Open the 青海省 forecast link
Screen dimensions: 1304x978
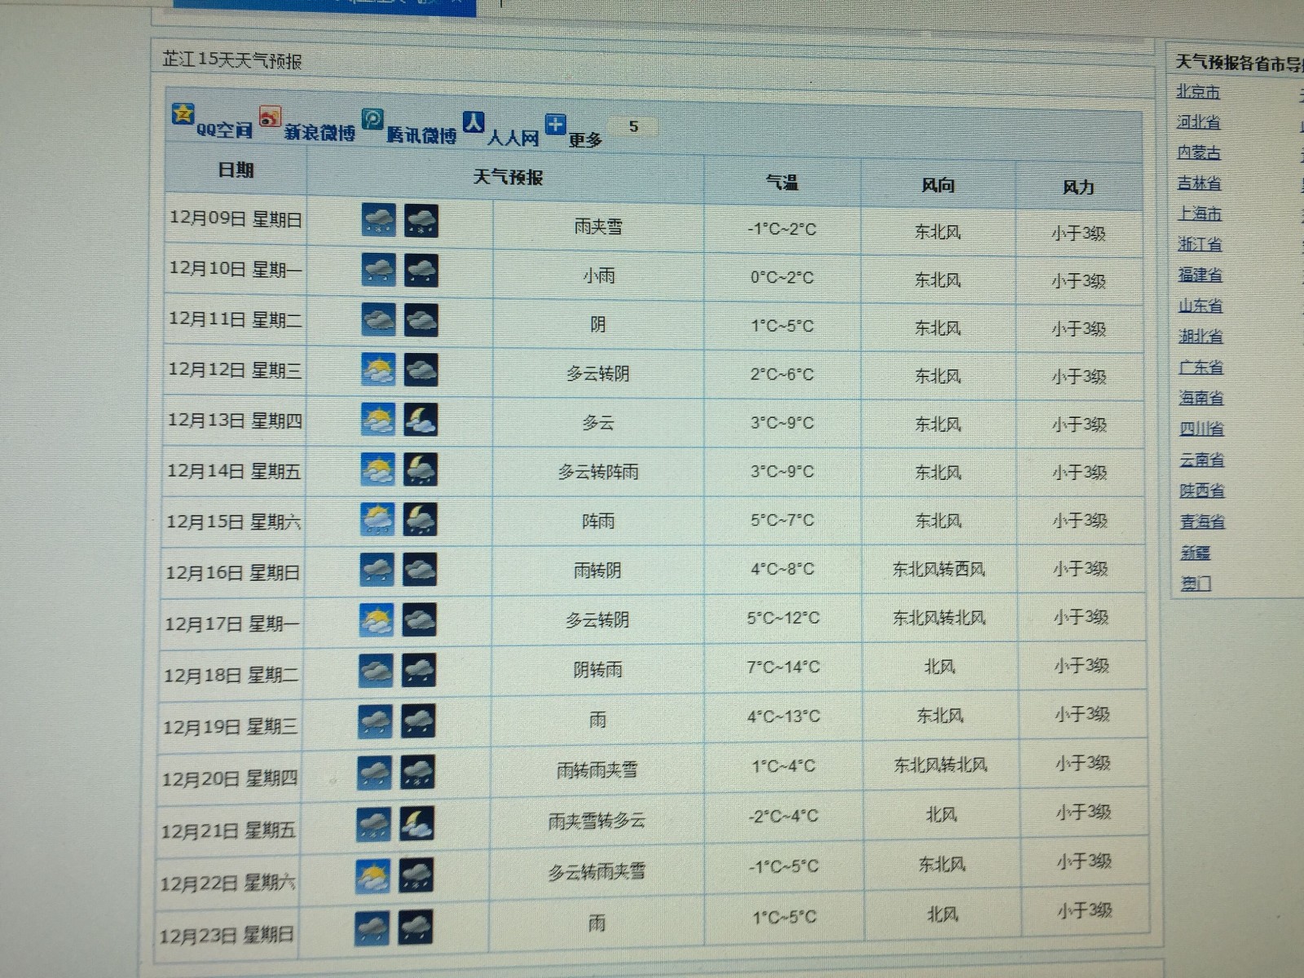click(1203, 522)
